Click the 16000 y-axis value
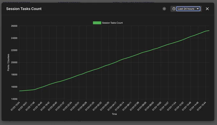The height and width of the screenshot is (125, 217). pos(14,87)
